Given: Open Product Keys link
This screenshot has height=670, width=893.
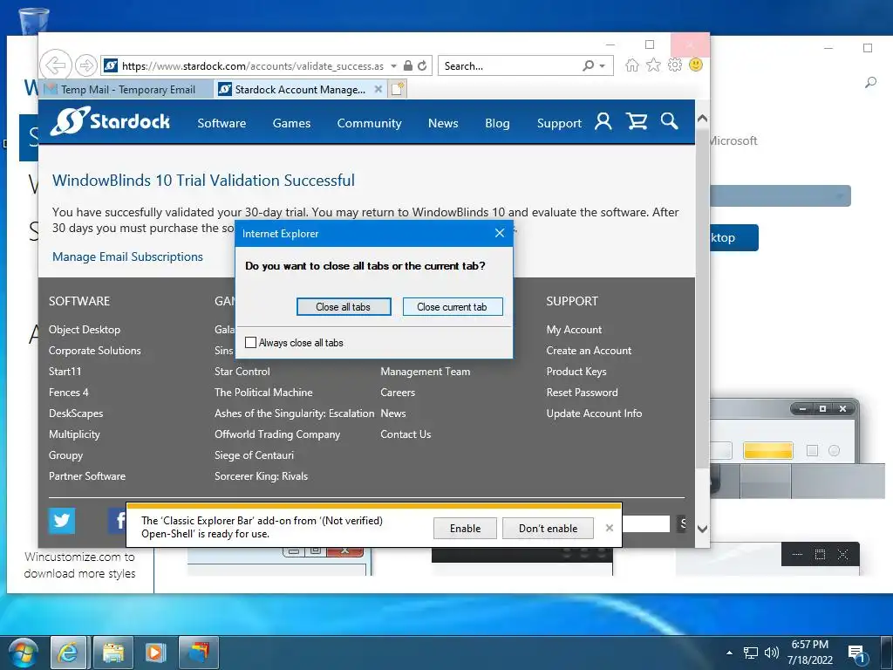Looking at the screenshot, I should (x=576, y=372).
